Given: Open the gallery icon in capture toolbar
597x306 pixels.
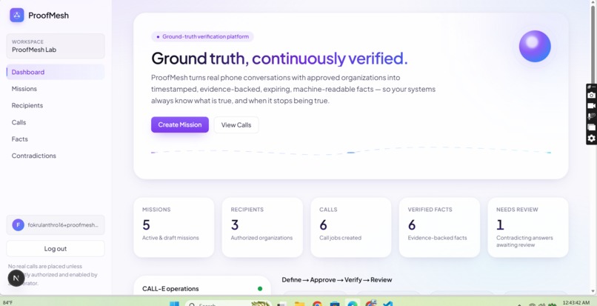Looking at the screenshot, I should [x=591, y=127].
